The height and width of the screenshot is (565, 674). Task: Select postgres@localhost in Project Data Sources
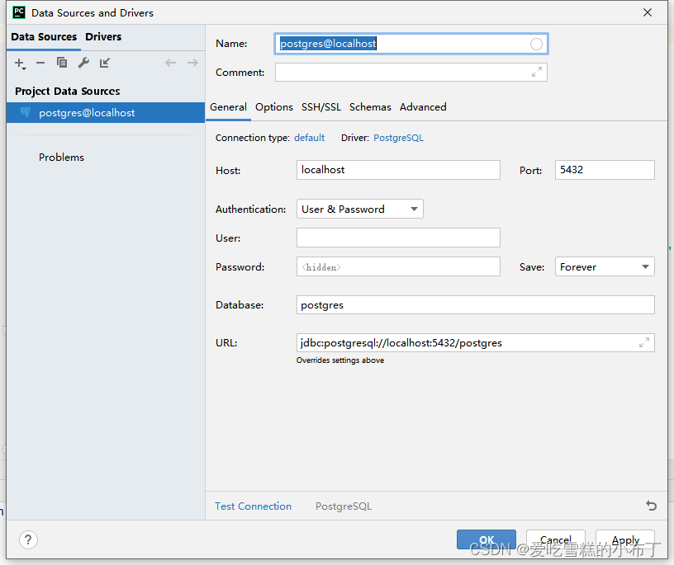point(106,112)
